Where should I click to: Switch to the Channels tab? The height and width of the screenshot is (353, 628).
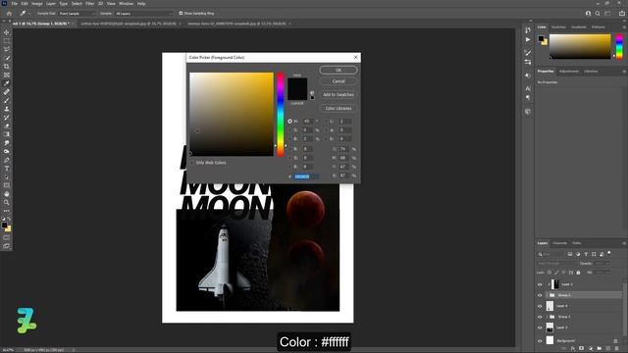pos(560,243)
